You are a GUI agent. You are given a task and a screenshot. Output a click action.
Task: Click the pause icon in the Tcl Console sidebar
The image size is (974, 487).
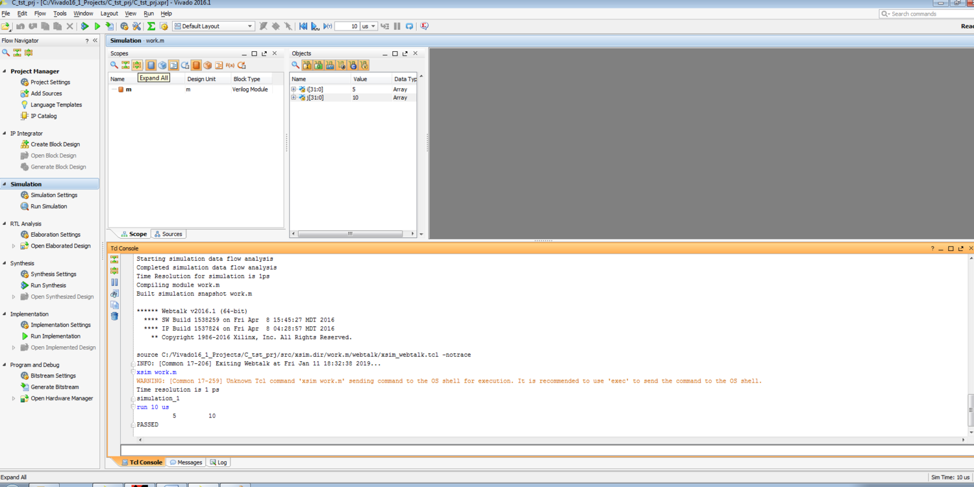click(x=114, y=282)
